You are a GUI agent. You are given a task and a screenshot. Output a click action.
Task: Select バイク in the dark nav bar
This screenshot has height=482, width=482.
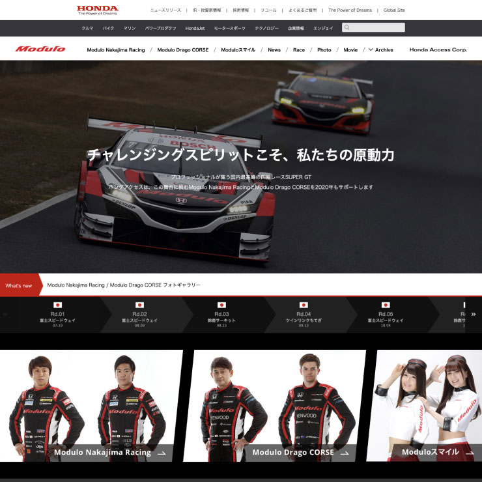point(108,28)
